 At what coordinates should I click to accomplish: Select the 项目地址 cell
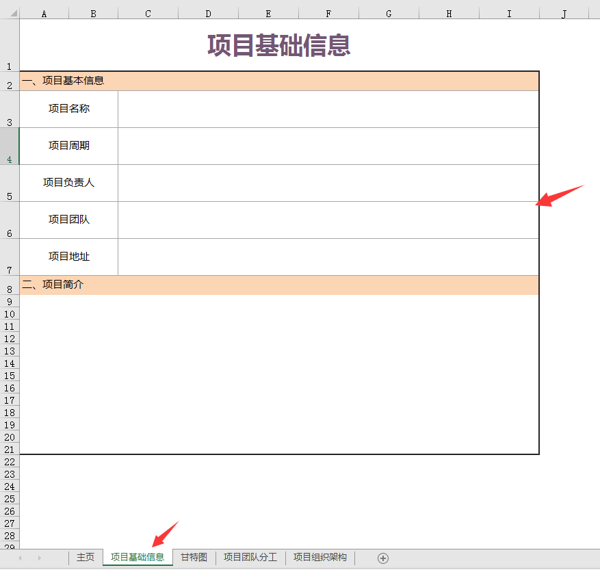pos(68,257)
